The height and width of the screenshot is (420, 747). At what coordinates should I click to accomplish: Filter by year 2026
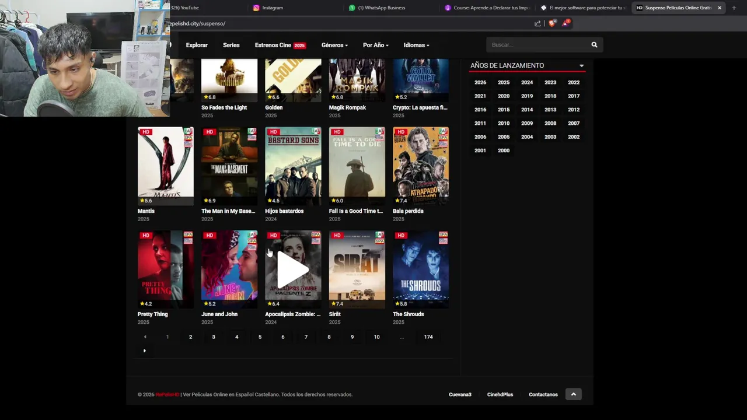point(480,82)
